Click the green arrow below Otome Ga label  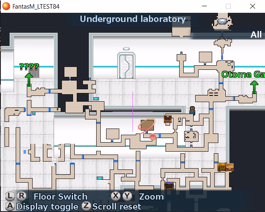tap(253, 87)
